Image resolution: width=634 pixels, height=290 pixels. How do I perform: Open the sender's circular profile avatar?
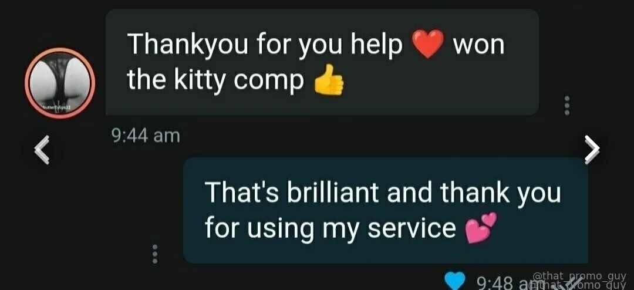point(60,83)
